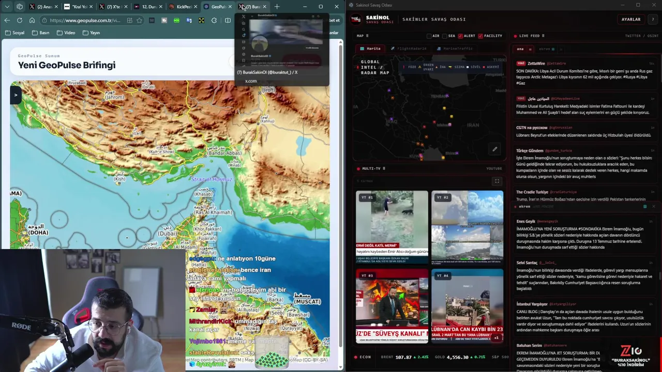Click the yellow cross extension icon
Screen dimensions: 662x372
(201, 20)
